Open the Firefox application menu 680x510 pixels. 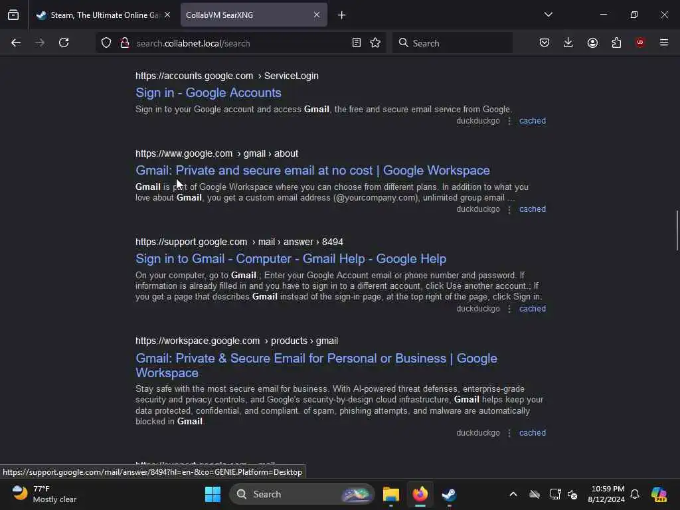click(x=664, y=42)
